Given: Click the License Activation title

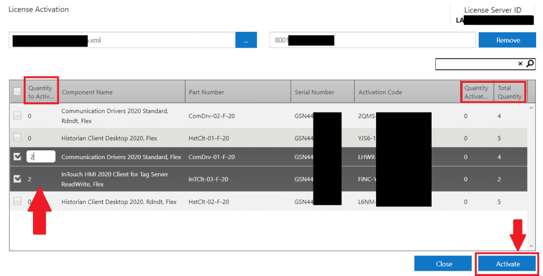Looking at the screenshot, I should (38, 10).
